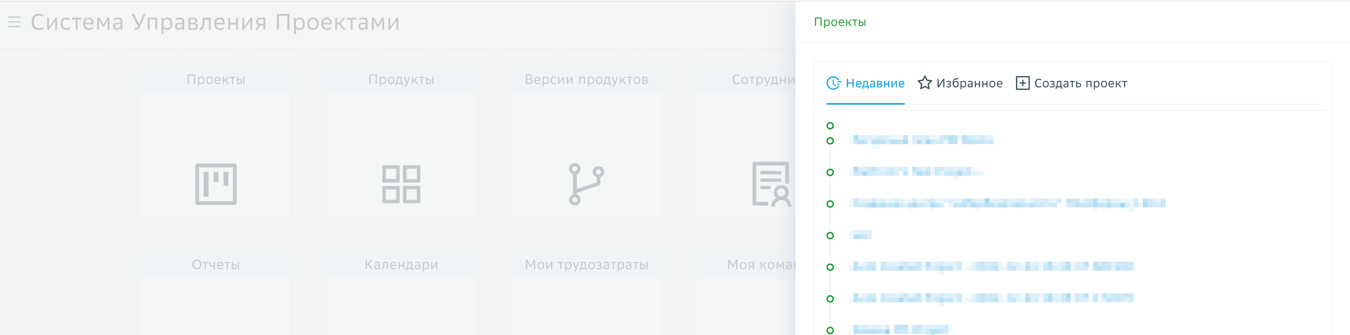1350x335 pixels.
Task: Open the shortest blurred project link
Action: pyautogui.click(x=861, y=235)
